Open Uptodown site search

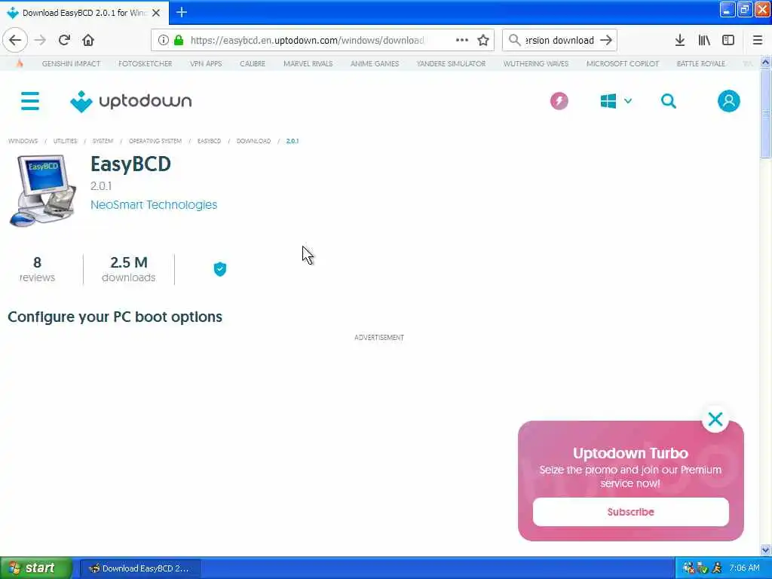[668, 101]
